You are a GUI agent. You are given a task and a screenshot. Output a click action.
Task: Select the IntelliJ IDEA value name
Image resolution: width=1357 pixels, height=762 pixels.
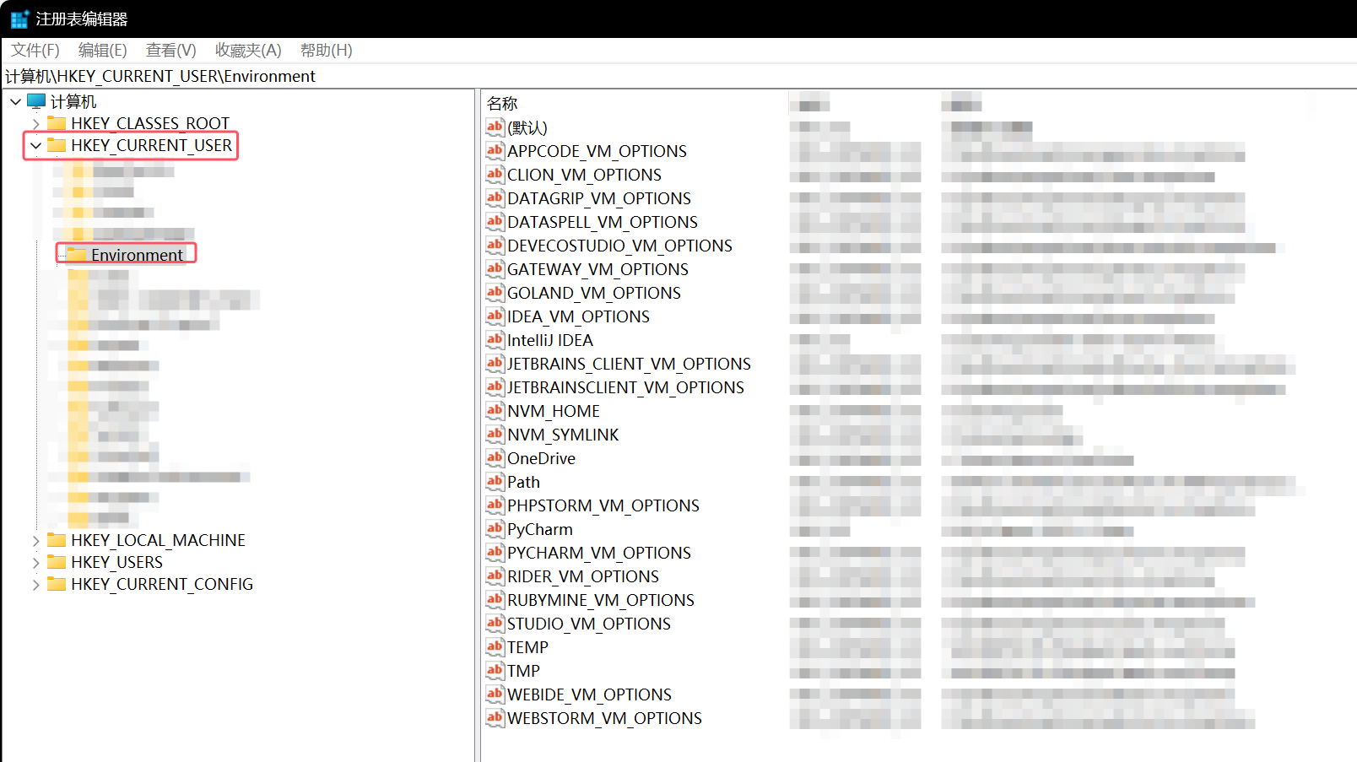pyautogui.click(x=550, y=340)
